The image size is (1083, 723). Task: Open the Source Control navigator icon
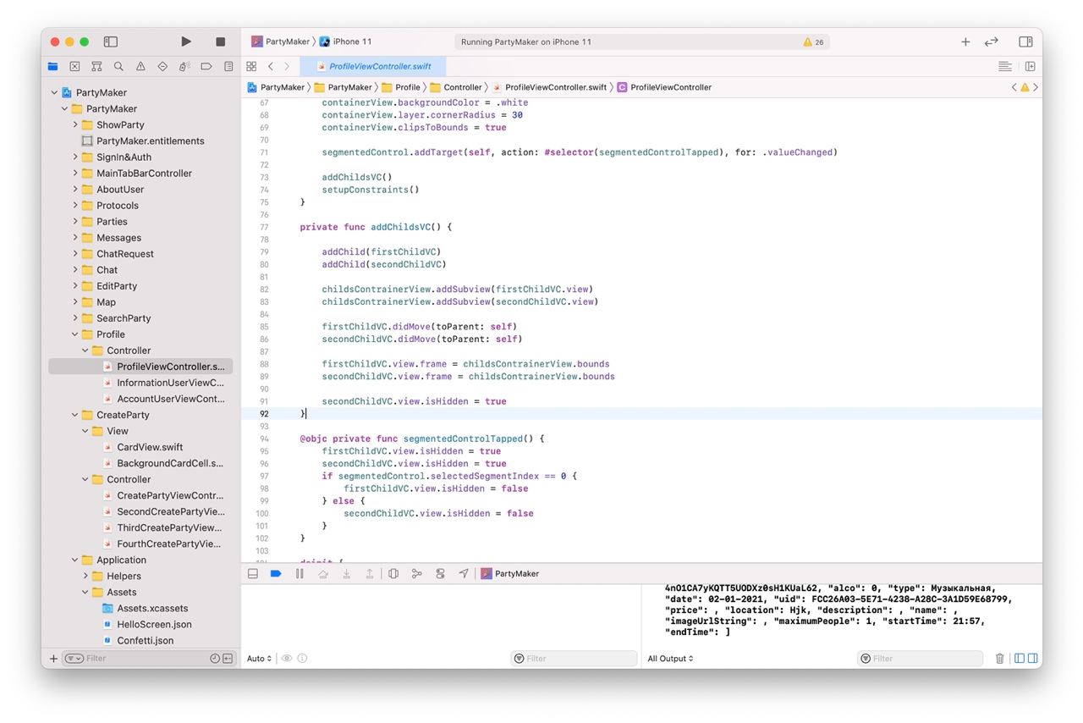[74, 66]
